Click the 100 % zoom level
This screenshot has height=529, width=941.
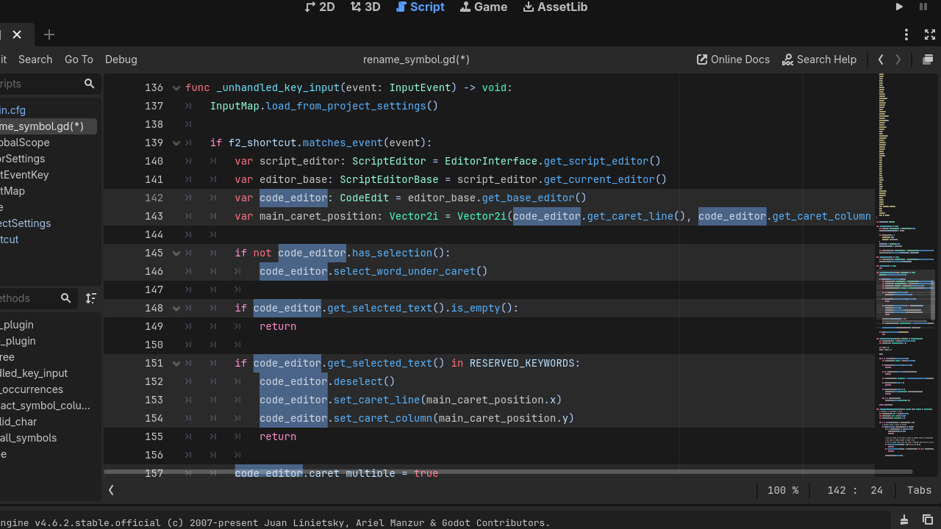click(783, 490)
